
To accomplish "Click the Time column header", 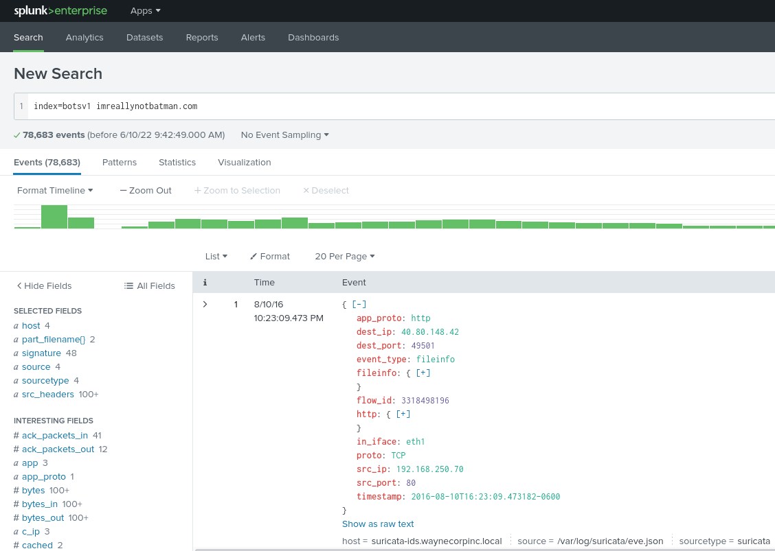I will [264, 283].
